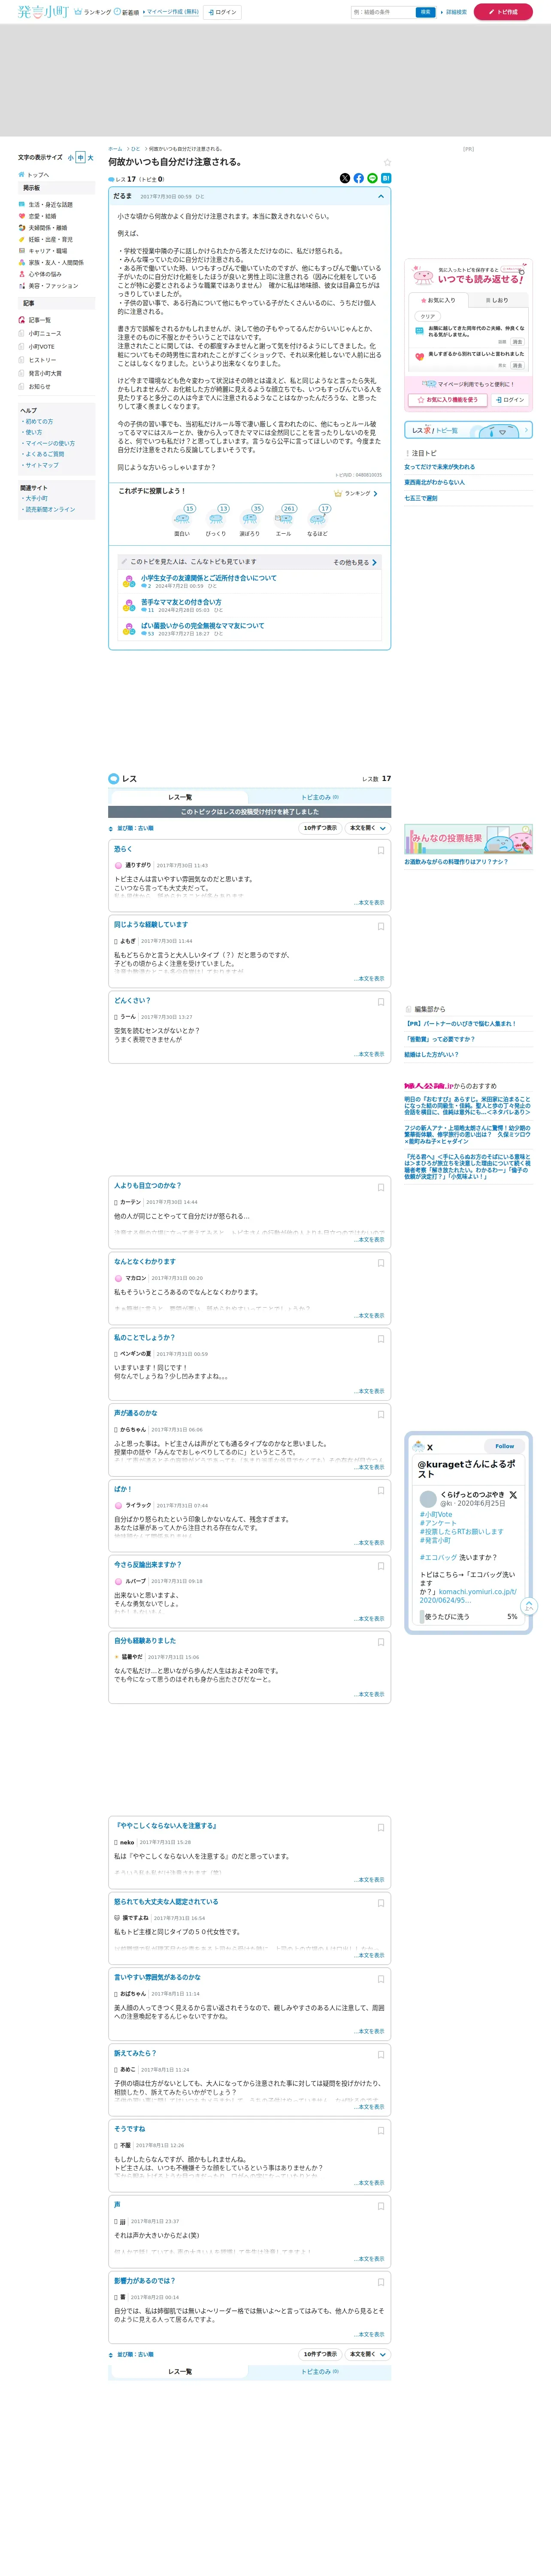Bookmark the どんくさい？ reply
The width and height of the screenshot is (551, 2576).
380,1002
